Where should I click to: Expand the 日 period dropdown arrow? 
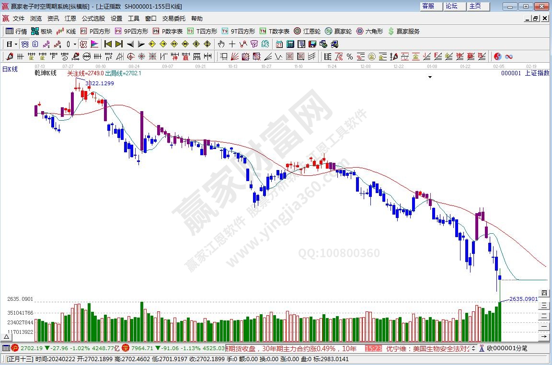[16, 44]
